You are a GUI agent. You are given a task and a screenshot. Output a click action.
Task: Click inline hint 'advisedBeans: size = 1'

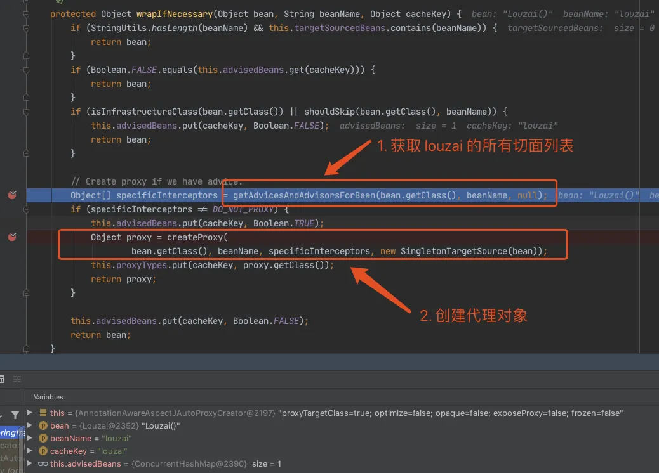(398, 126)
